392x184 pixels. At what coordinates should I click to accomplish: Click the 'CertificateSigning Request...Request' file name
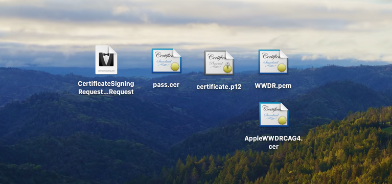click(106, 88)
